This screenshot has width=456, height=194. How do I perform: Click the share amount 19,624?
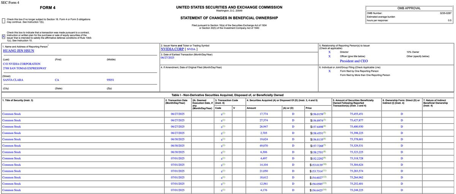click(x=264, y=139)
